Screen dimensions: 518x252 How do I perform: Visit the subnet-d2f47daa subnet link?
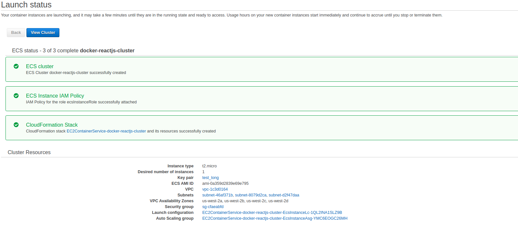284,195
